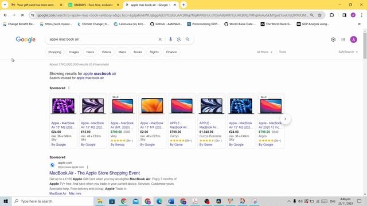Screen dimensions: 367x206
Task: Open Google Lens image search
Action: point(179,39)
